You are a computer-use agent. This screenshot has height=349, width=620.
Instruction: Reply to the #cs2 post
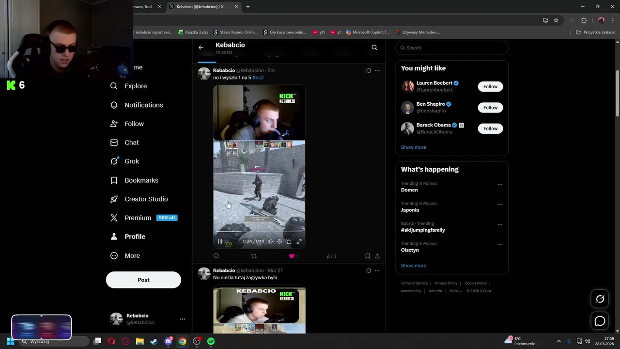coord(216,256)
